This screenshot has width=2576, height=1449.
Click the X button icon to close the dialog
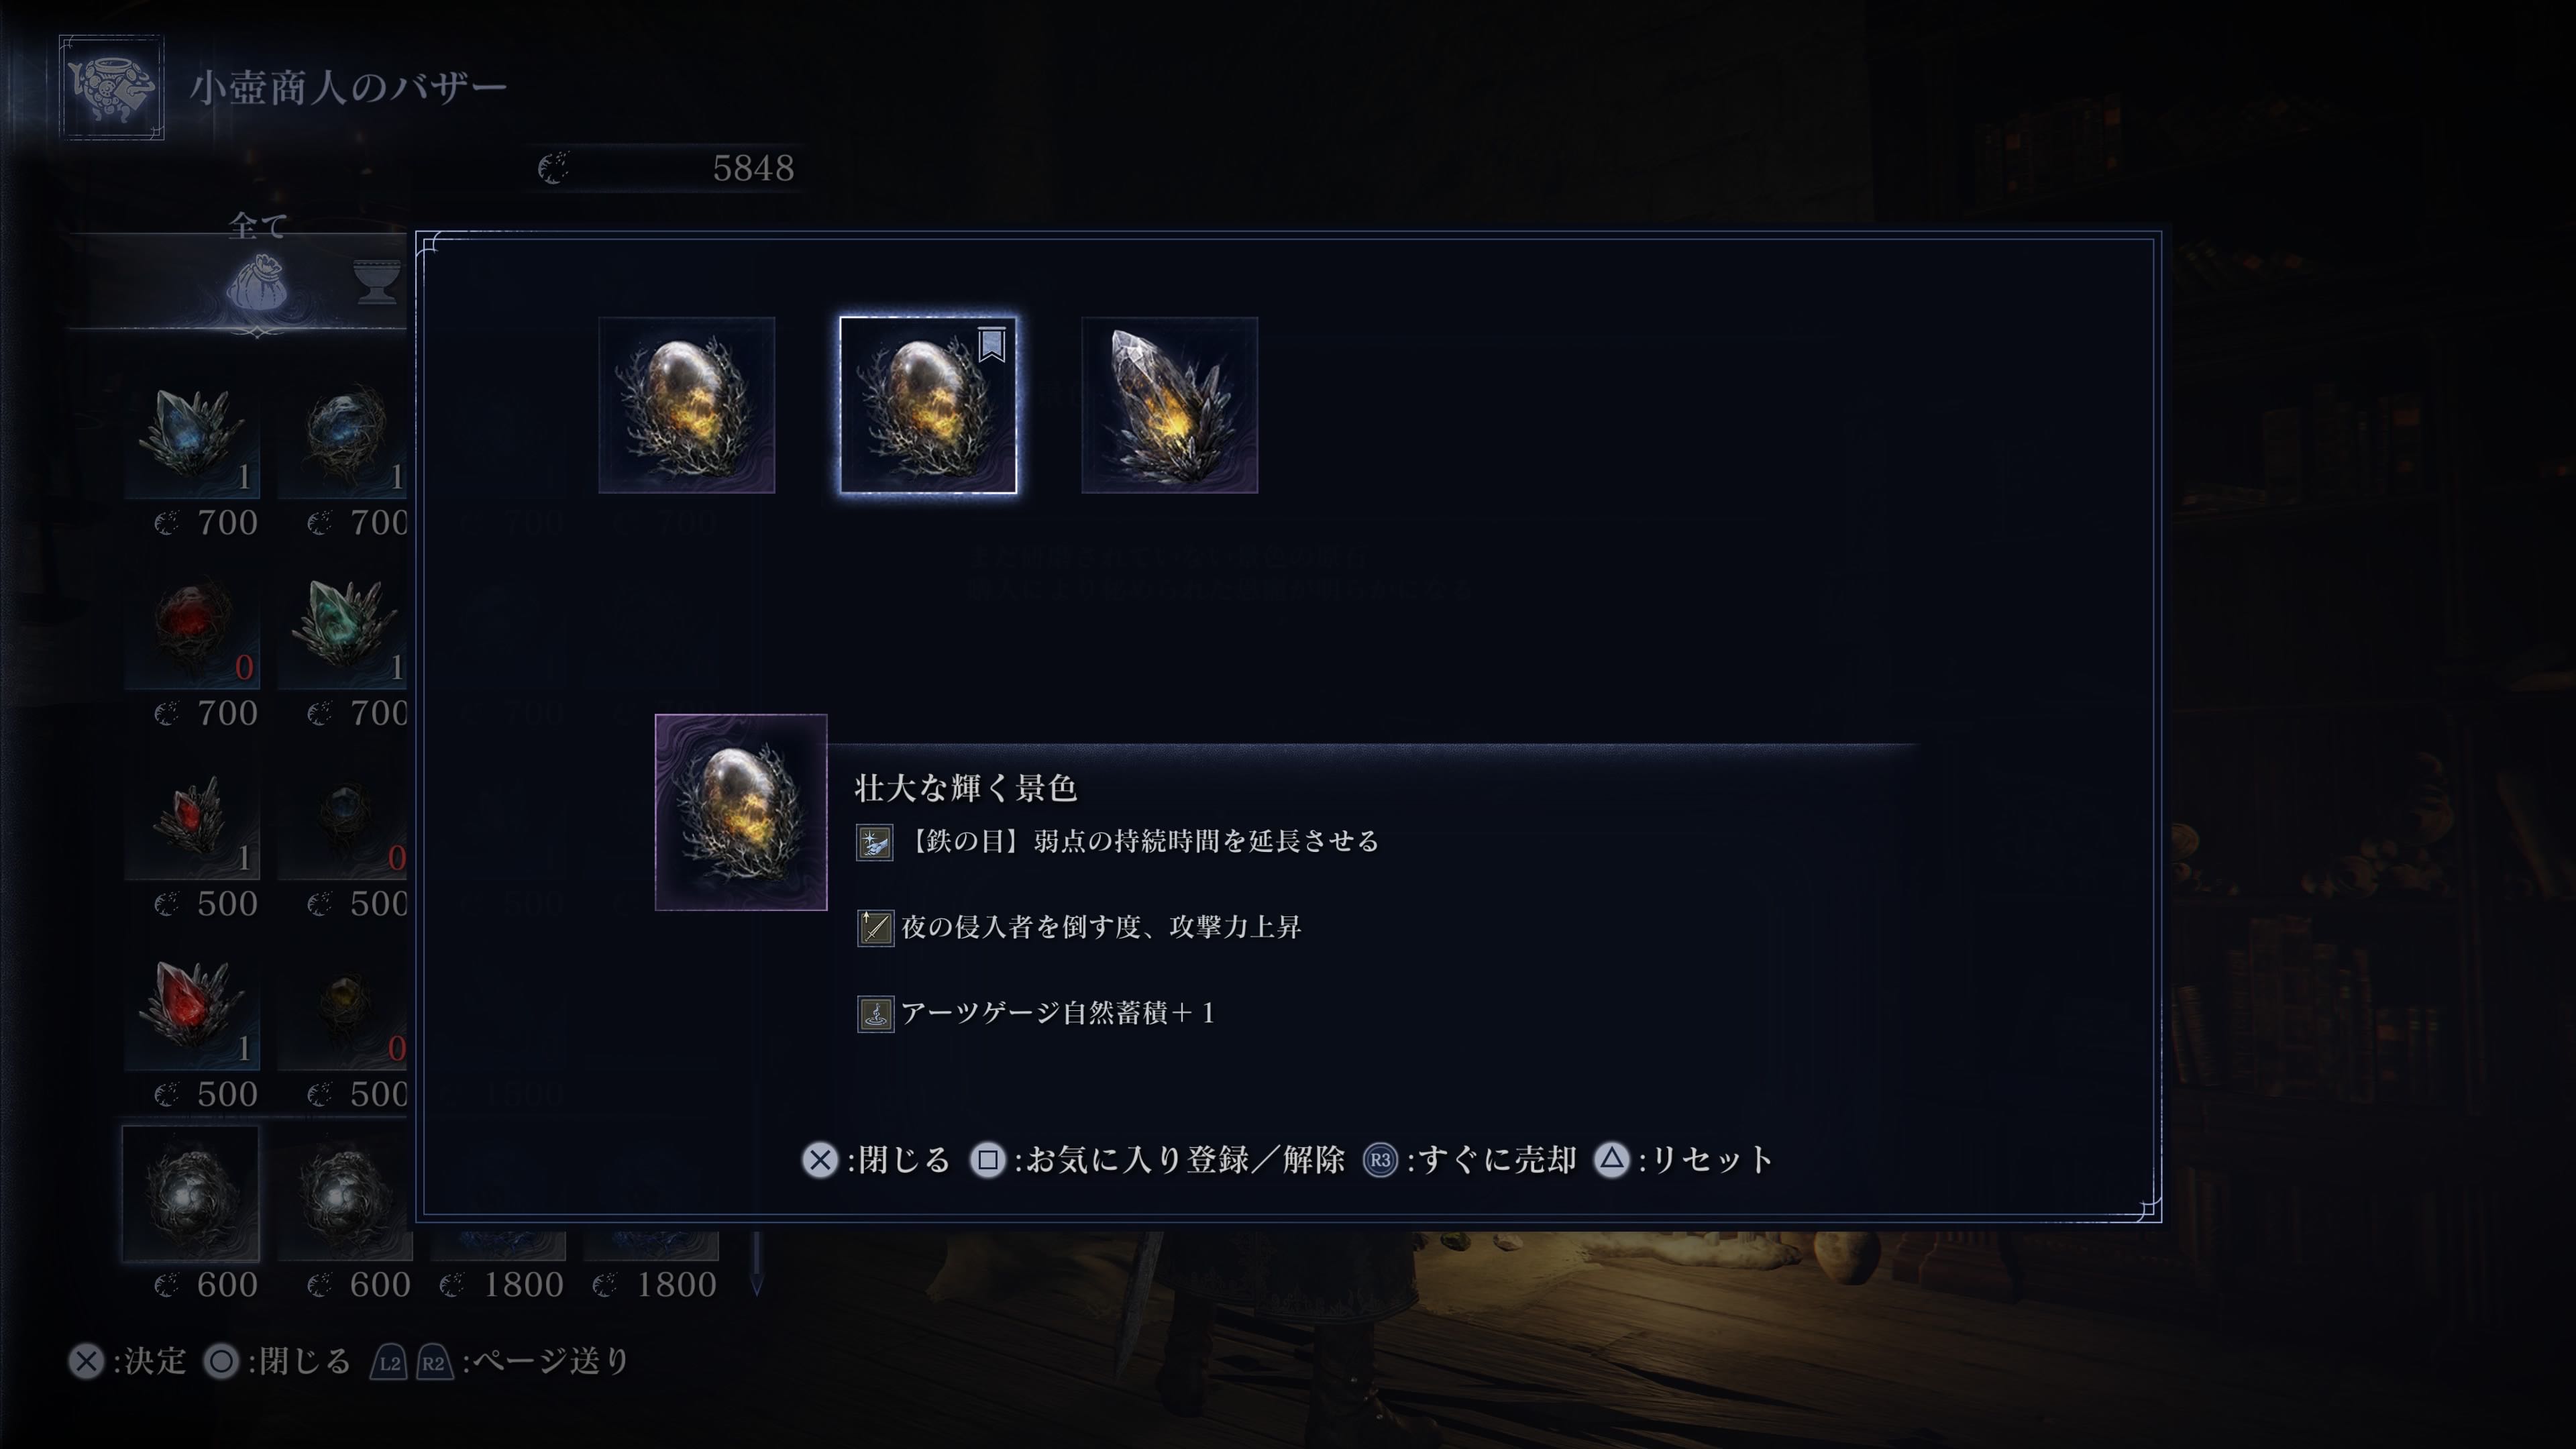(820, 1160)
